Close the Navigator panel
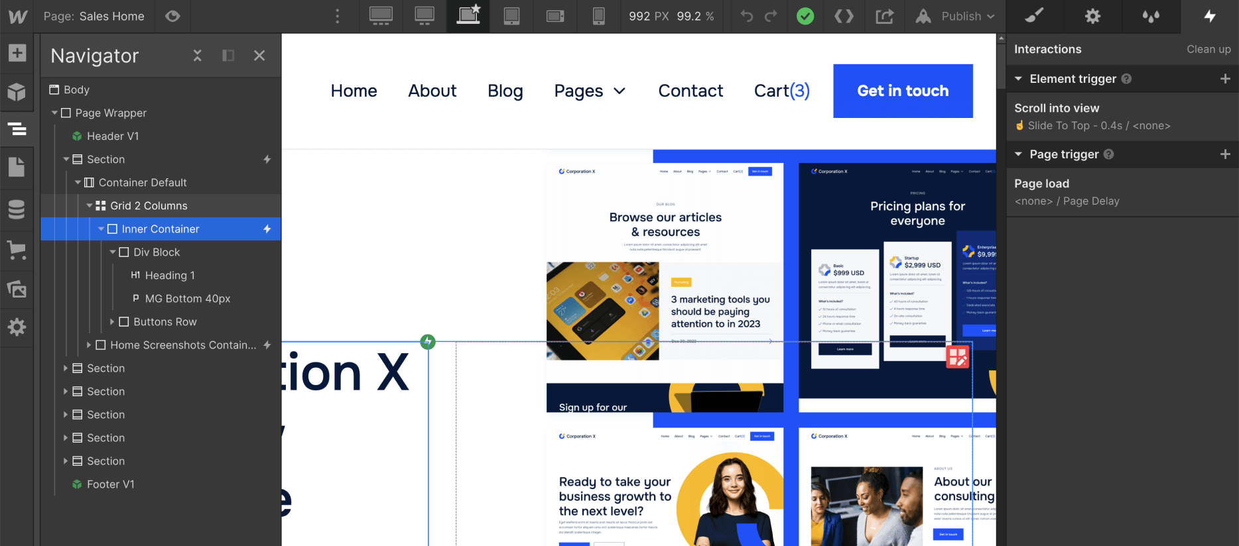The width and height of the screenshot is (1239, 546). click(x=259, y=56)
